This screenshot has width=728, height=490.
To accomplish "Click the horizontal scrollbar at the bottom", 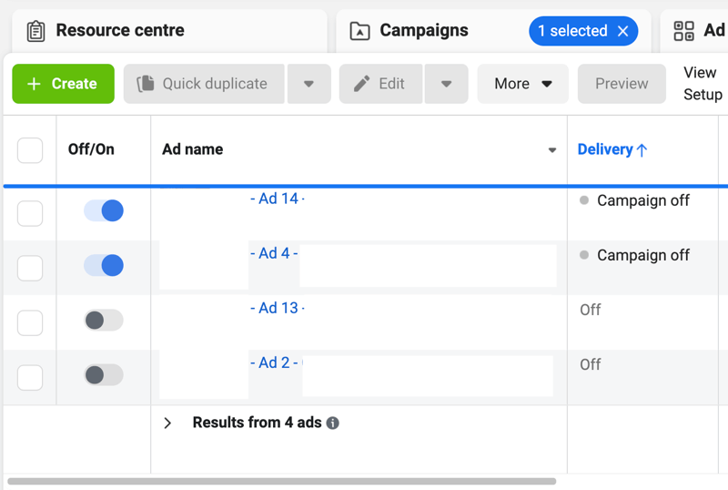I will click(282, 481).
